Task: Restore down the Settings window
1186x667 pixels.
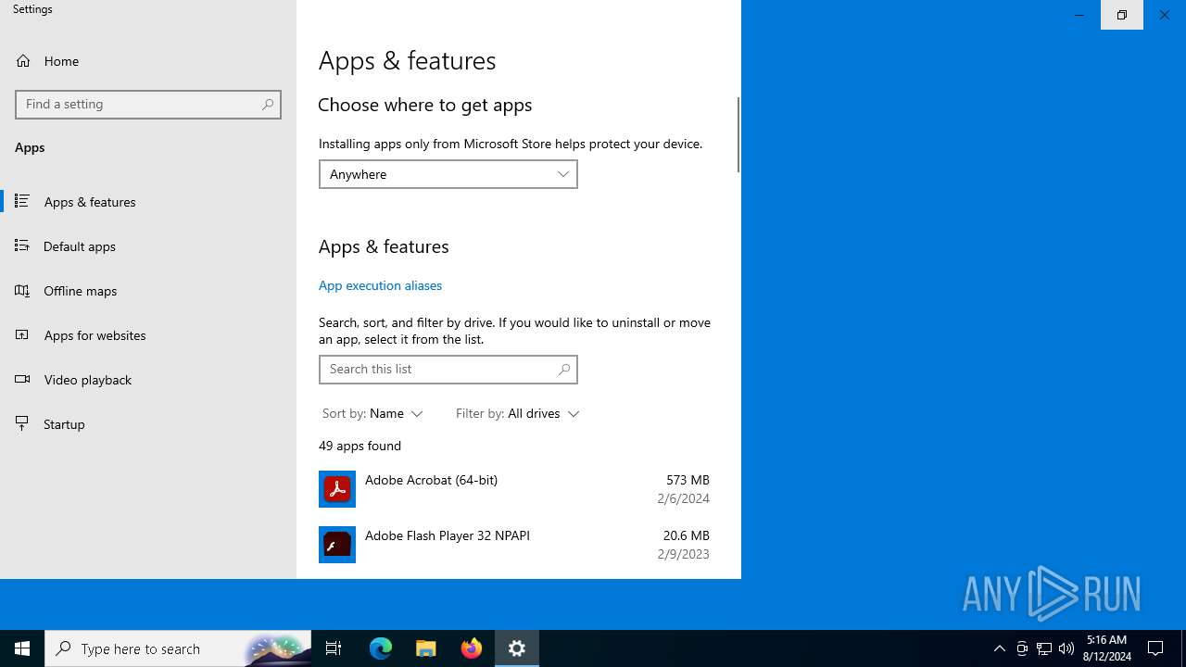Action: click(x=1122, y=15)
